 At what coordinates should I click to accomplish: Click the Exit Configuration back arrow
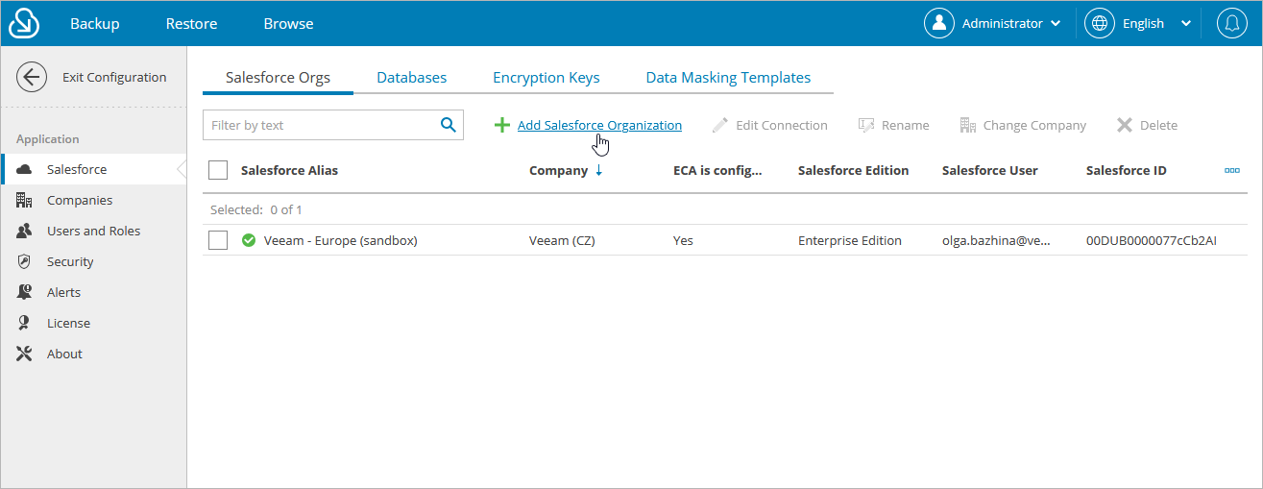pos(32,78)
